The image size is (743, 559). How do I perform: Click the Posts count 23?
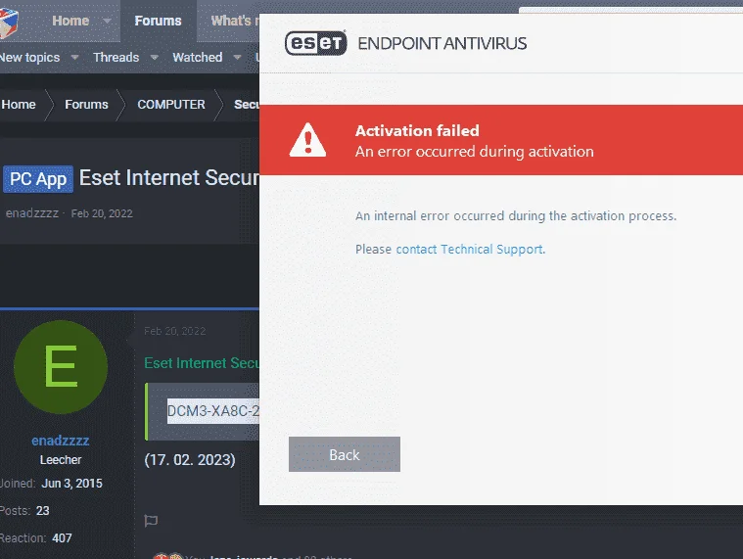point(43,511)
